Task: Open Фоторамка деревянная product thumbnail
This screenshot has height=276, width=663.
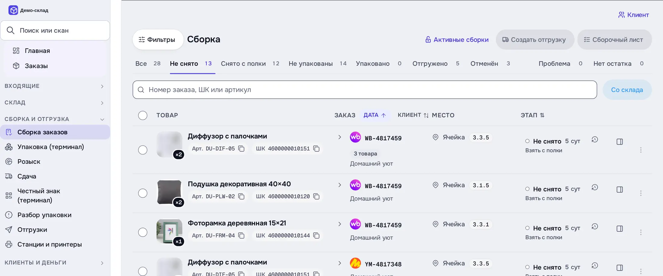Action: coord(169,231)
